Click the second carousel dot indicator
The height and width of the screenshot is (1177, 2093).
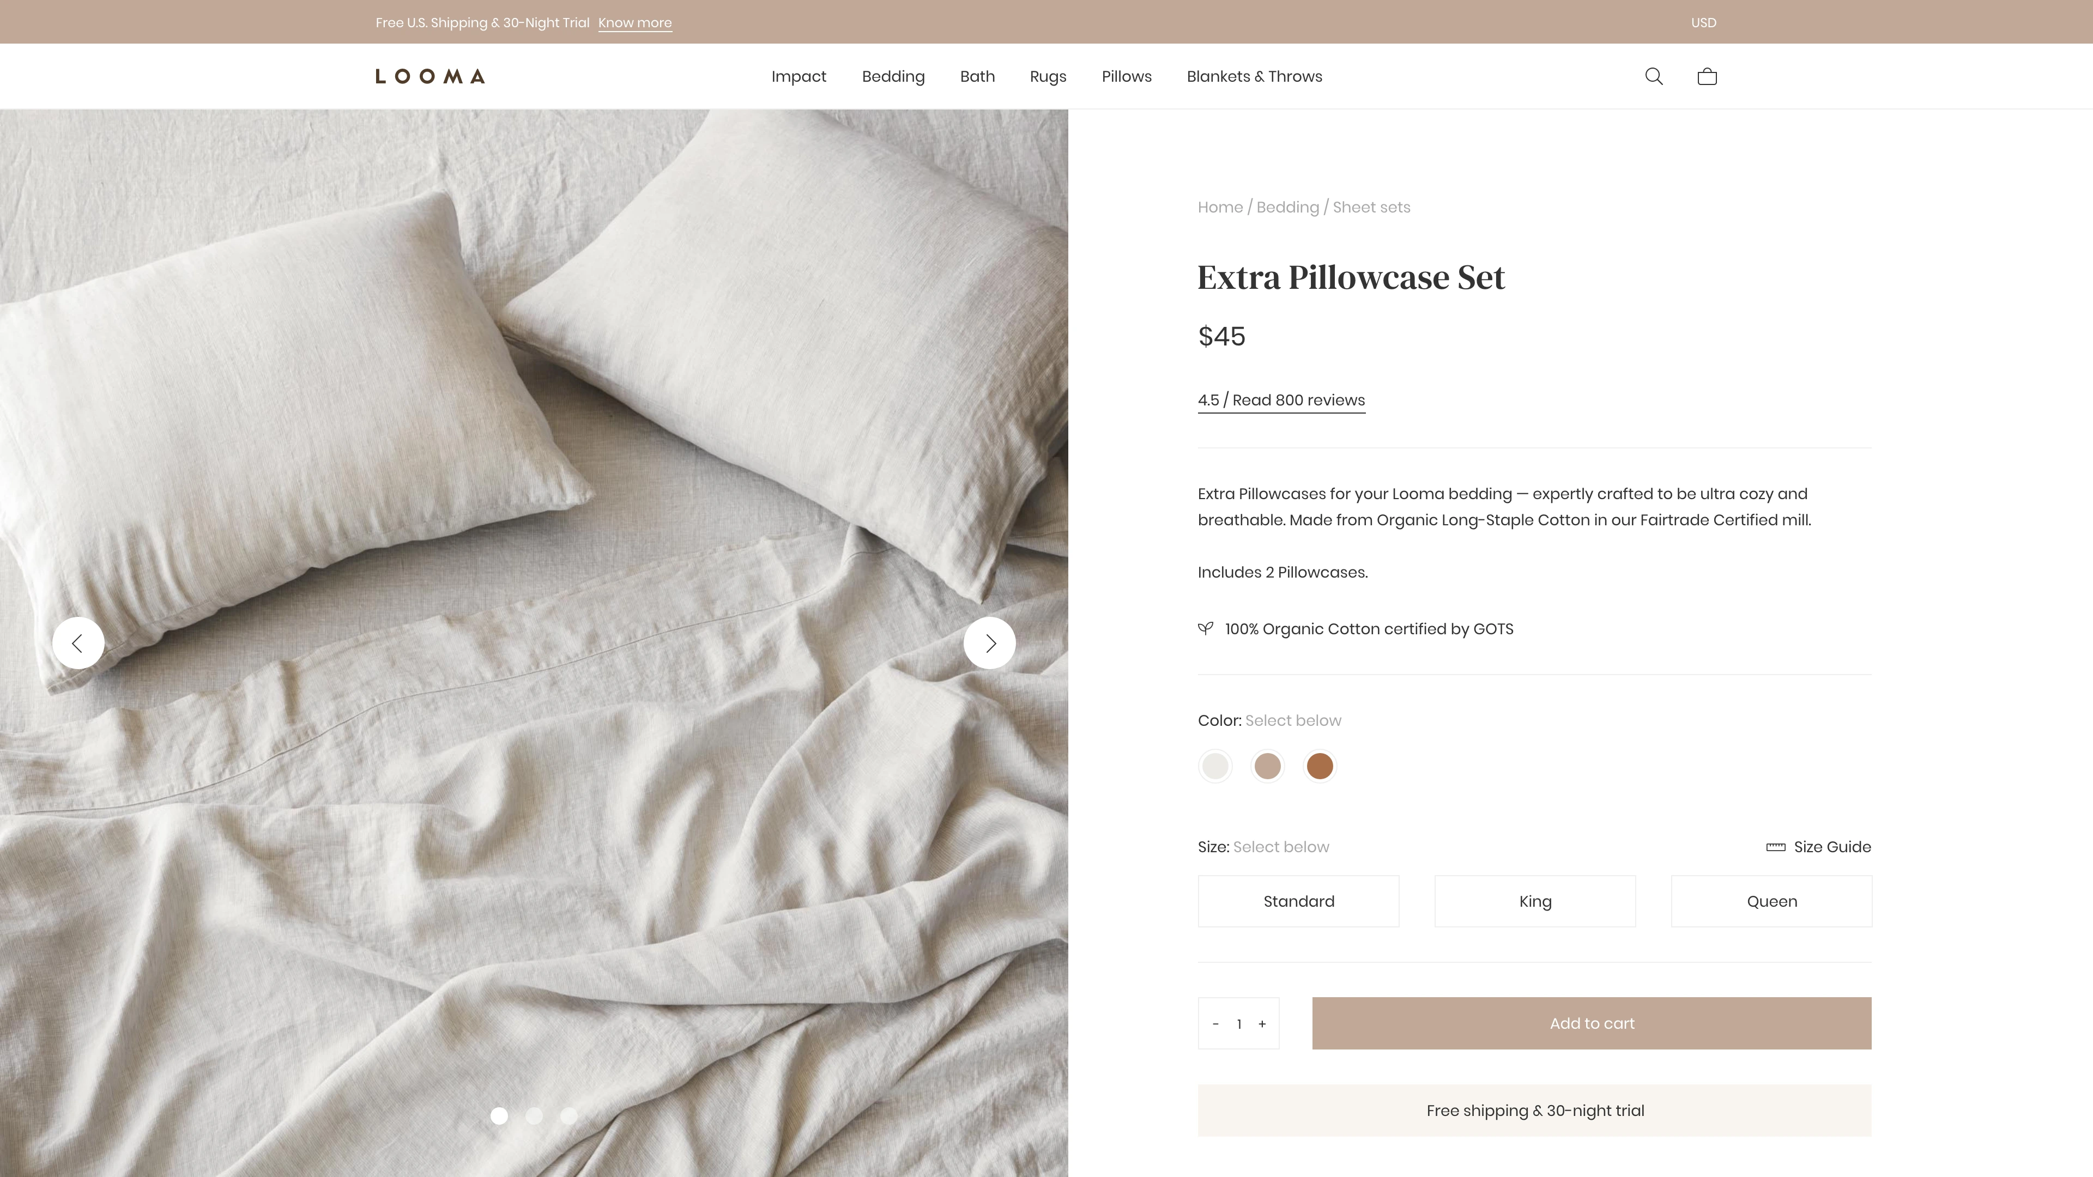(x=533, y=1115)
